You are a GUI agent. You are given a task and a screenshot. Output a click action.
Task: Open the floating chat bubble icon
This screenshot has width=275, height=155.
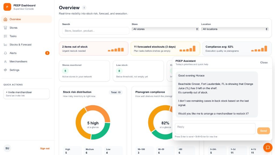pos(268,147)
